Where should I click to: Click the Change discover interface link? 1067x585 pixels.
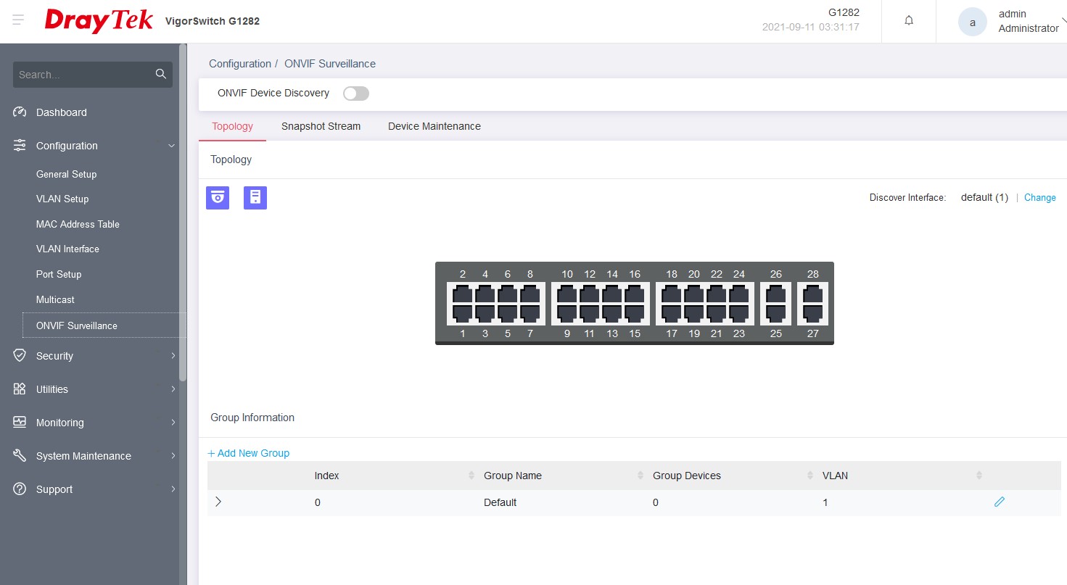coord(1039,198)
